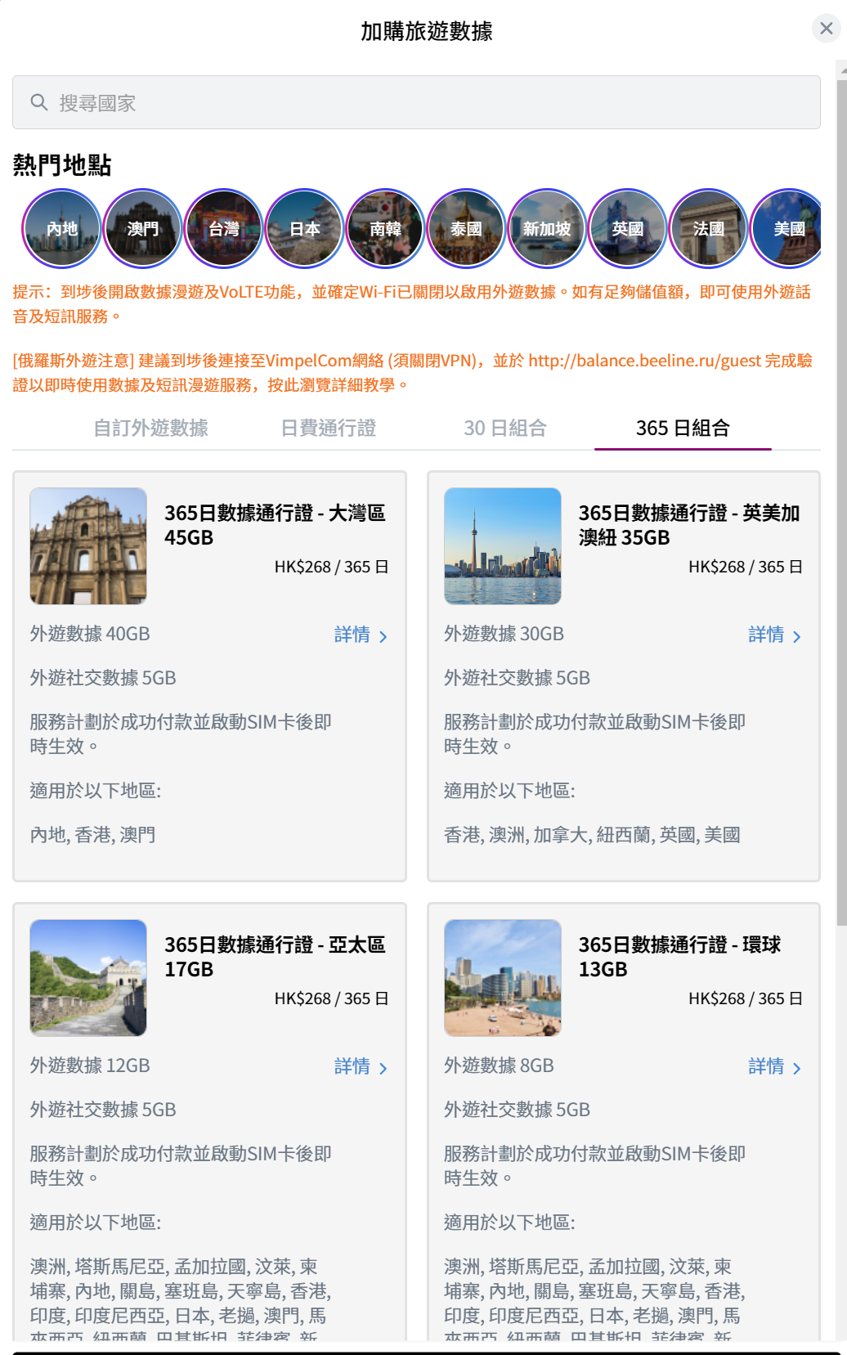Screen dimensions: 847x1355
Task: Select the 內地 destination circle icon
Action: [x=62, y=229]
